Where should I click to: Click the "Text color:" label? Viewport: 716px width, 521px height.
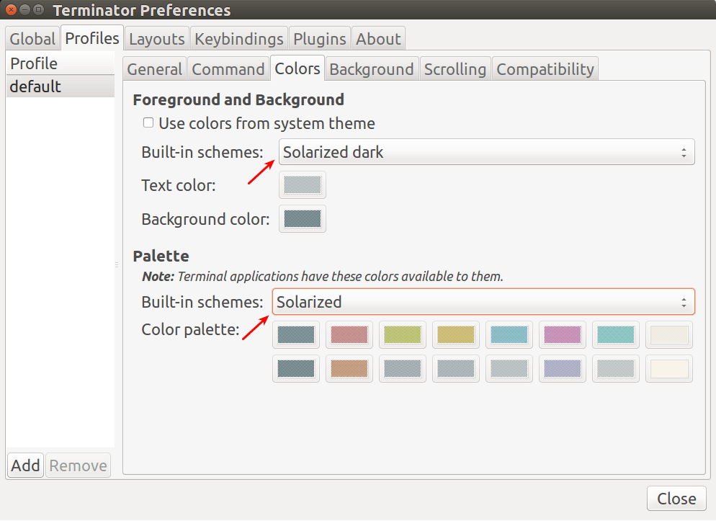[x=179, y=185]
